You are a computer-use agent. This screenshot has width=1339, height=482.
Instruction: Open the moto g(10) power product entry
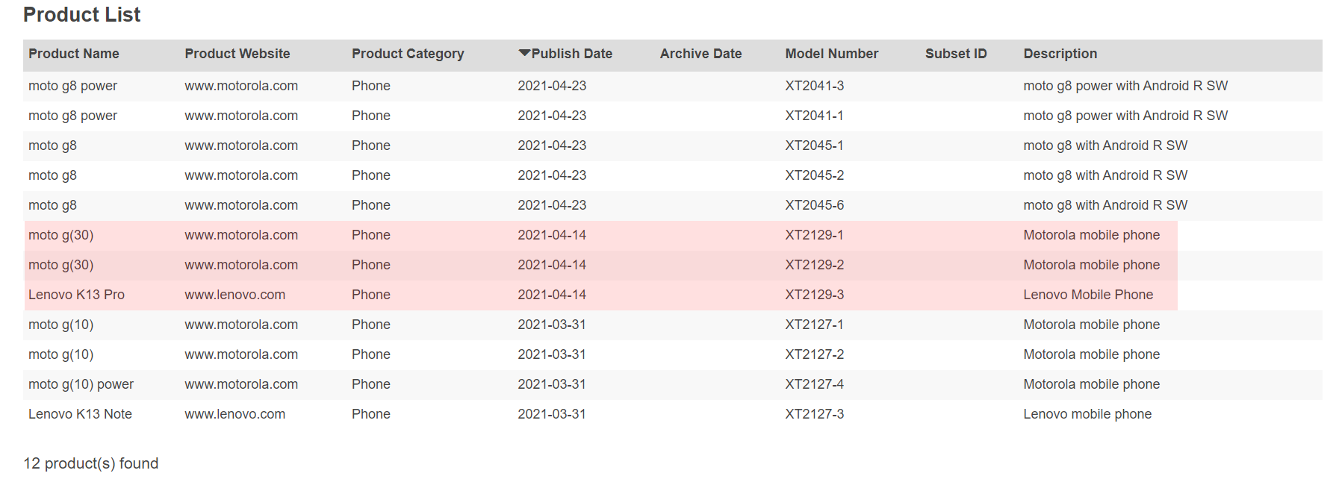pyautogui.click(x=81, y=384)
